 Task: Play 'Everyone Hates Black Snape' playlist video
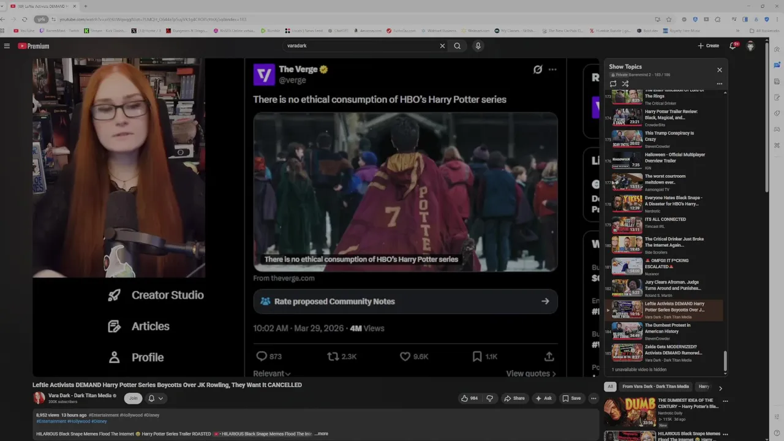665,203
